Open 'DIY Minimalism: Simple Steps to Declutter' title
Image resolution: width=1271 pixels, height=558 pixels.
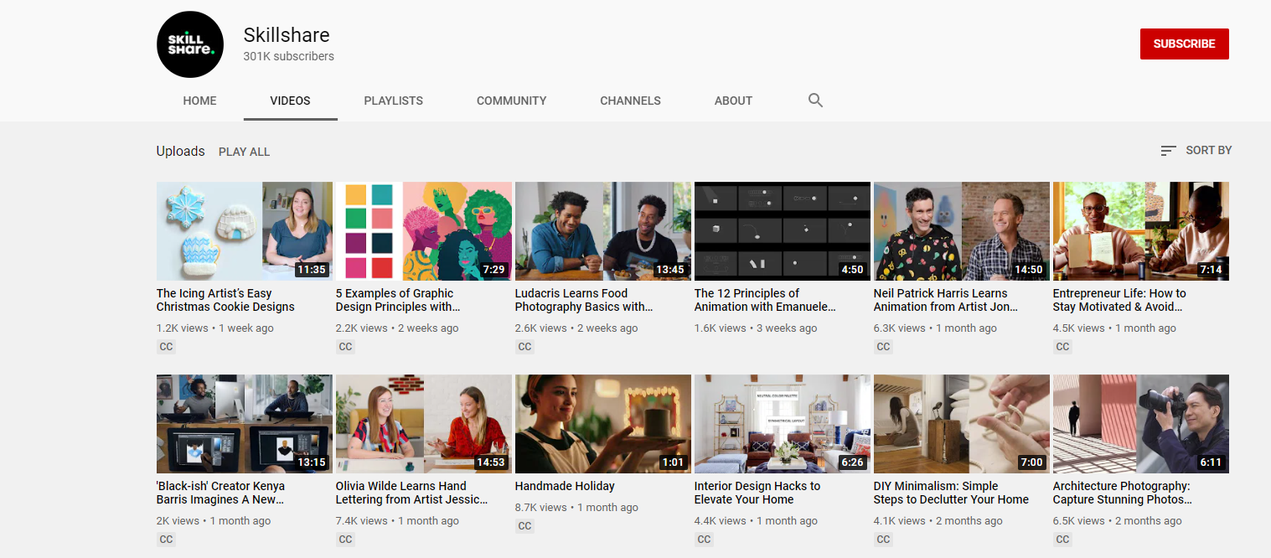(951, 493)
